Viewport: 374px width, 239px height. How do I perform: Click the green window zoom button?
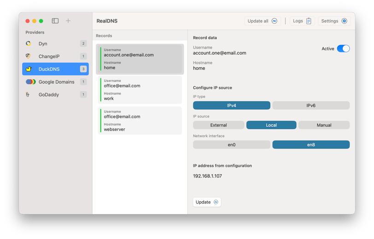pyautogui.click(x=41, y=21)
